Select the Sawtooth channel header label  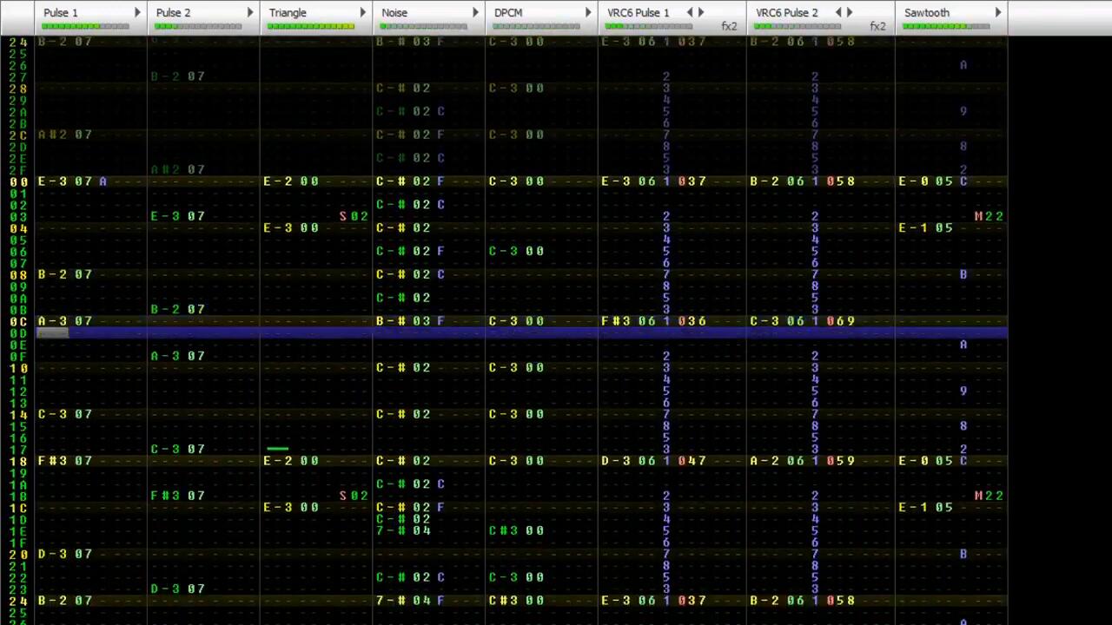pos(926,13)
